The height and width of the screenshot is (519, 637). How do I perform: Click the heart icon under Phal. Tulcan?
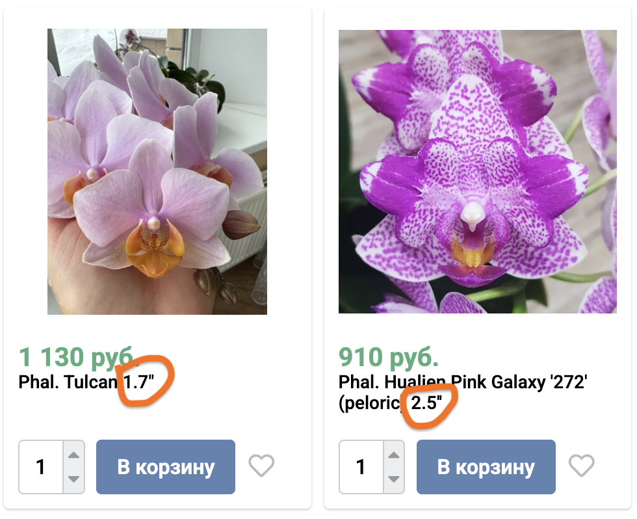(261, 466)
